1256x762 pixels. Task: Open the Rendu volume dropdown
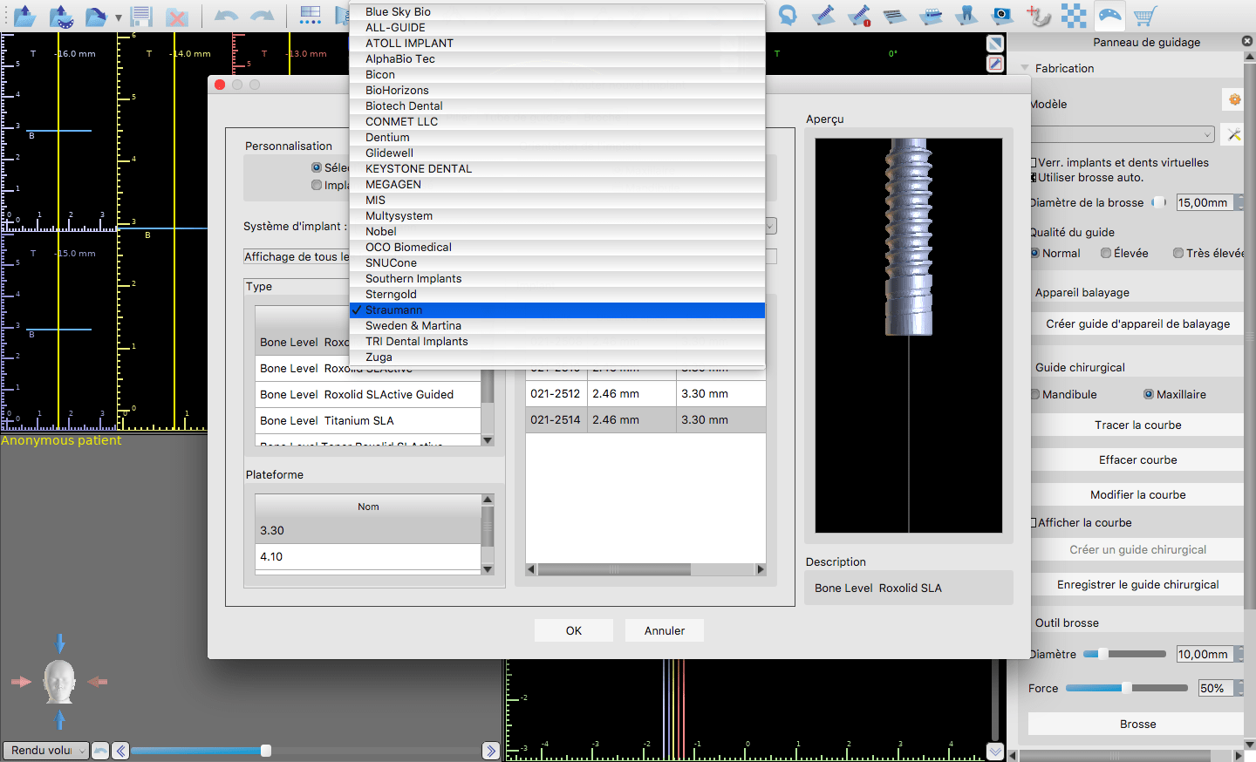[x=45, y=751]
